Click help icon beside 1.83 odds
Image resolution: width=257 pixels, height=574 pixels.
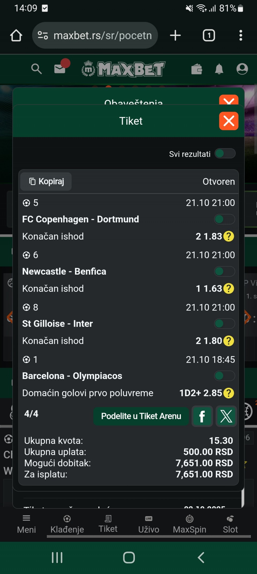pos(229,236)
